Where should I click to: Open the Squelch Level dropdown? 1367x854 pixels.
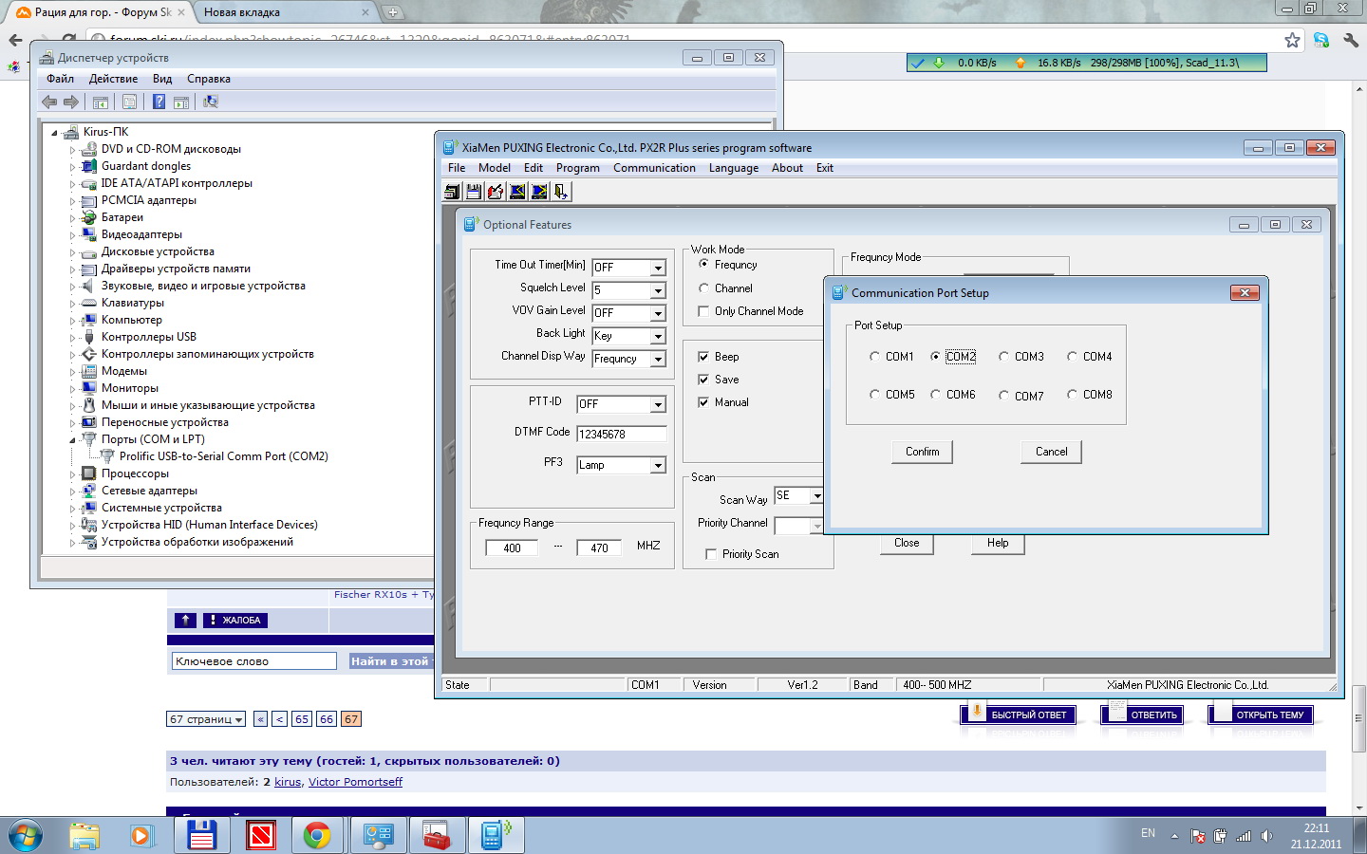click(658, 290)
